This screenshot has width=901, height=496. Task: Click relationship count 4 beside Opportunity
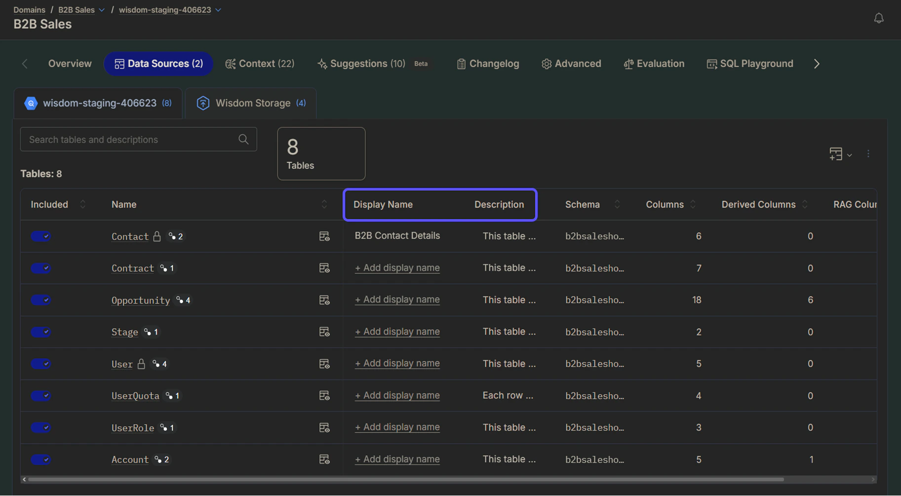(183, 300)
